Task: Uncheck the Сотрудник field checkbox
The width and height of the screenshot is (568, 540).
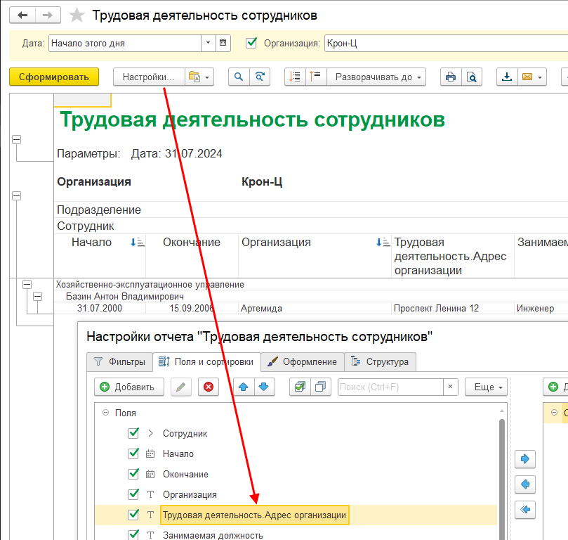Action: (x=133, y=434)
